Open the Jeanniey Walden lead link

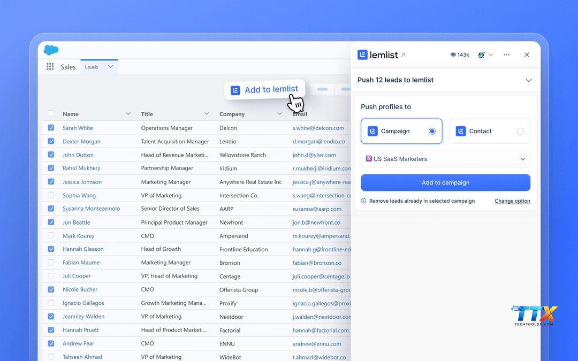coord(83,317)
